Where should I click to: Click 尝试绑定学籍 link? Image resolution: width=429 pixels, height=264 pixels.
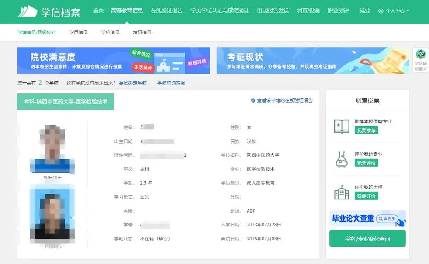[x=133, y=83]
